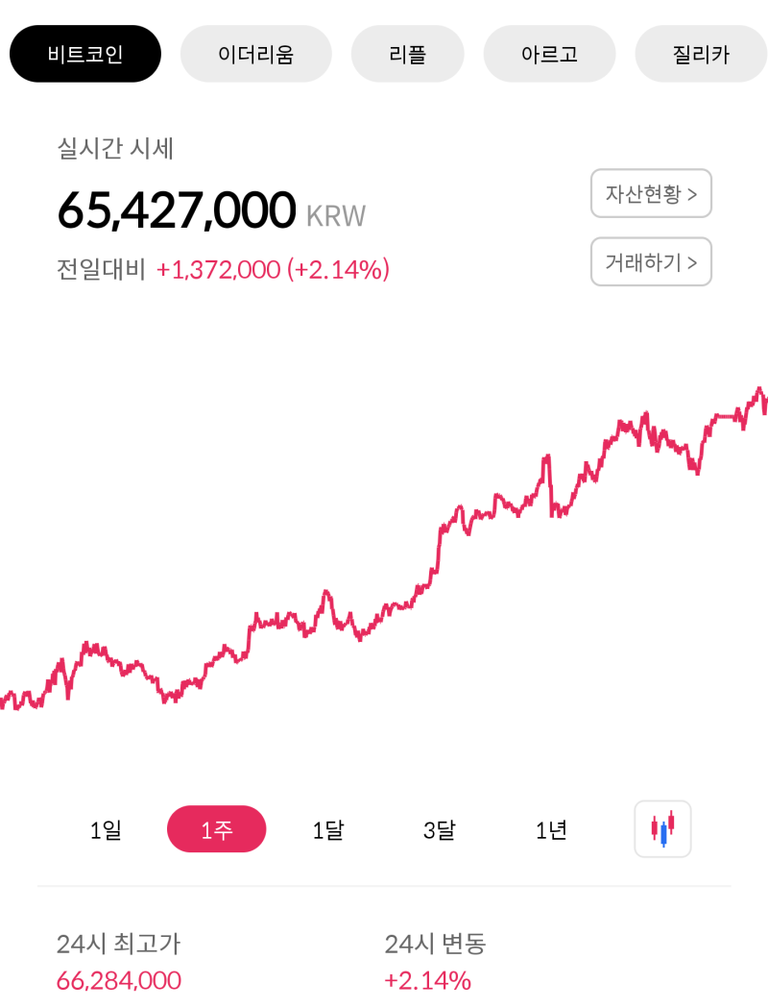Open the 아르고 coin tab
The height and width of the screenshot is (1008, 768).
(x=549, y=54)
